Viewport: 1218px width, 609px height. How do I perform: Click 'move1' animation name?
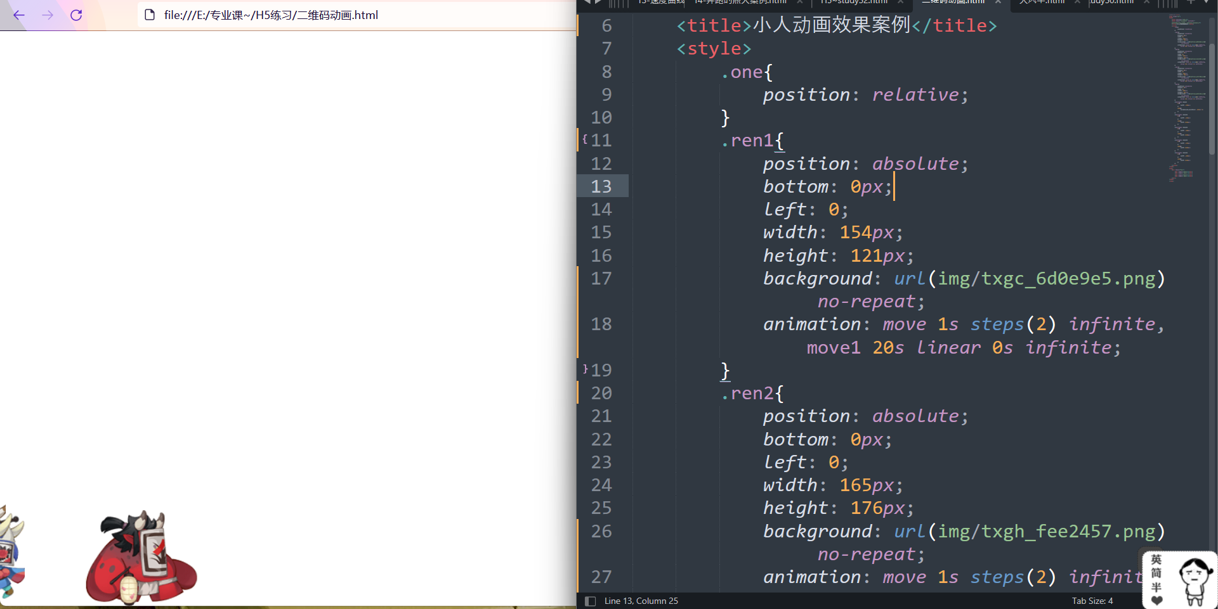(834, 347)
